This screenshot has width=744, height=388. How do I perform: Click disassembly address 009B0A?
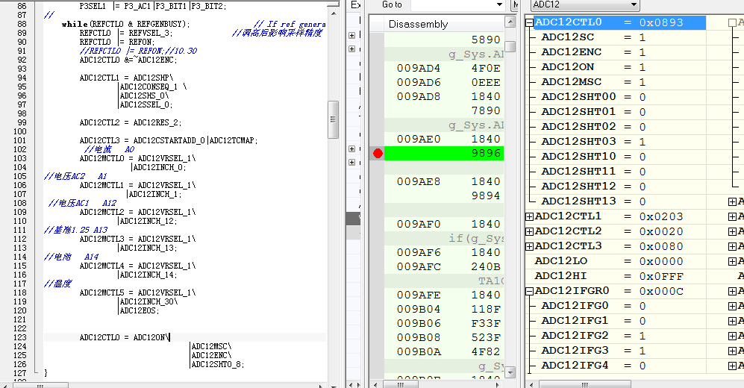[419, 352]
